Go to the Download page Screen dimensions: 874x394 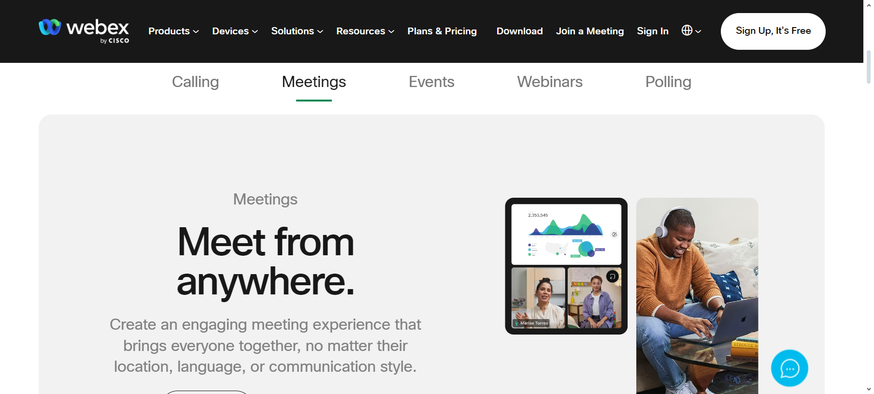520,31
